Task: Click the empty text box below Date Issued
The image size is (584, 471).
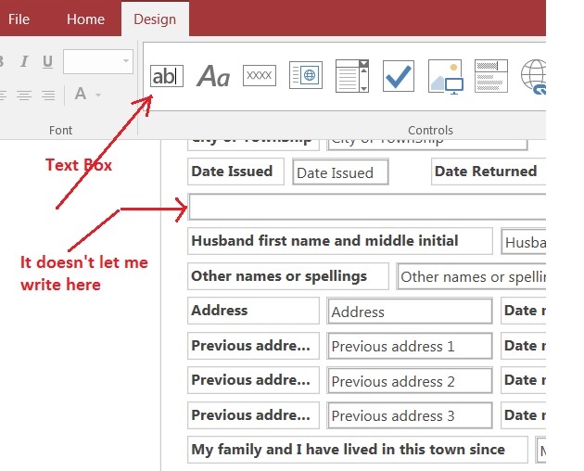Action: coord(367,207)
